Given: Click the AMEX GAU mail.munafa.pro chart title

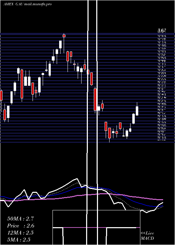Looking at the screenshot, I should click(x=27, y=4).
